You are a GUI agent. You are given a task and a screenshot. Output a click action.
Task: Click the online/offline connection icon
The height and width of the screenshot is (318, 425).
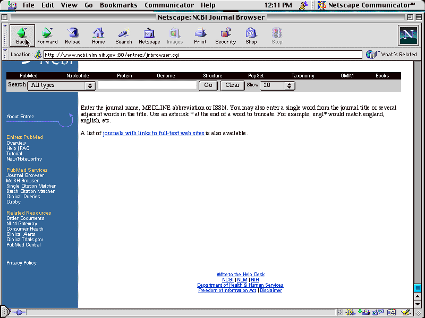tap(19, 313)
